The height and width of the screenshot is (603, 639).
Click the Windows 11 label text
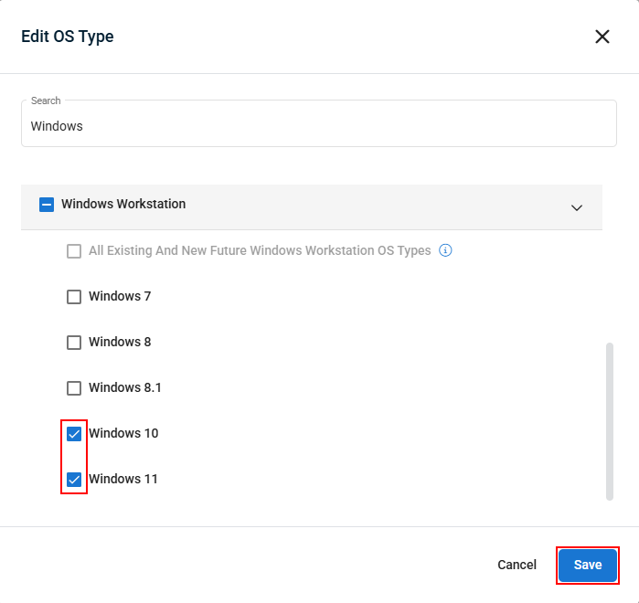[123, 479]
